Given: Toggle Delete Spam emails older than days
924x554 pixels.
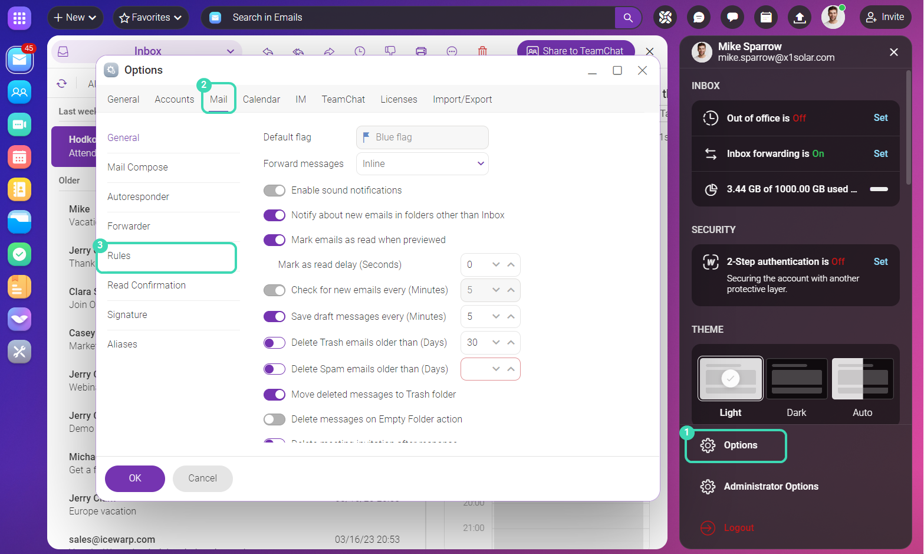Looking at the screenshot, I should tap(274, 369).
